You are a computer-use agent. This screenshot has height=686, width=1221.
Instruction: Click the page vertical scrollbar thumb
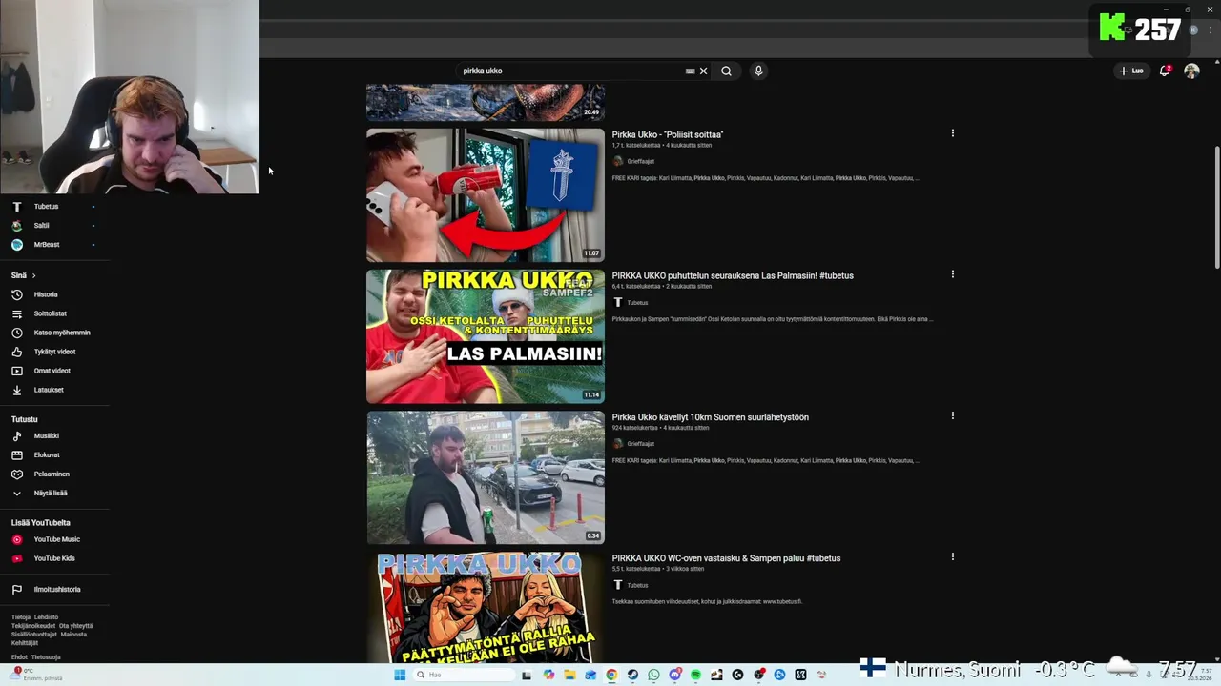point(1216,208)
